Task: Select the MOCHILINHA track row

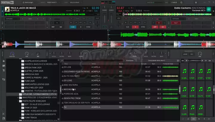Action: (120, 89)
